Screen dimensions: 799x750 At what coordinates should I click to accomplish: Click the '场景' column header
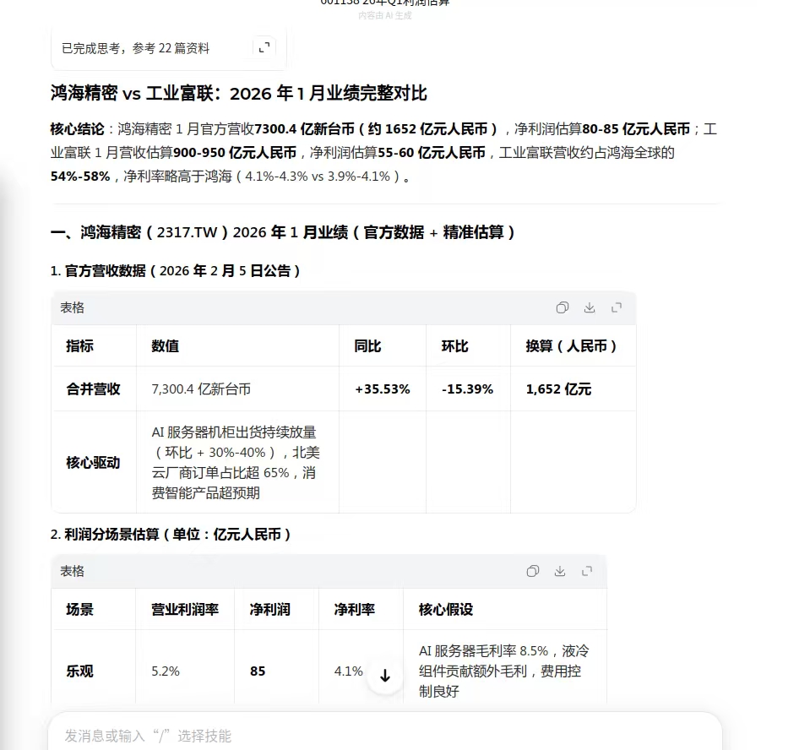79,610
